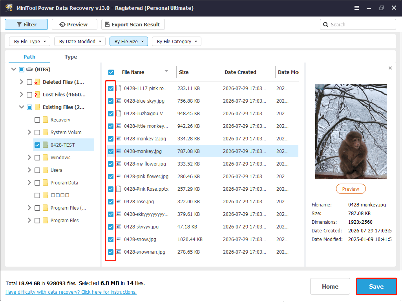Check the Lost Files checkbox
Image resolution: width=402 pixels, height=302 pixels.
click(29, 95)
